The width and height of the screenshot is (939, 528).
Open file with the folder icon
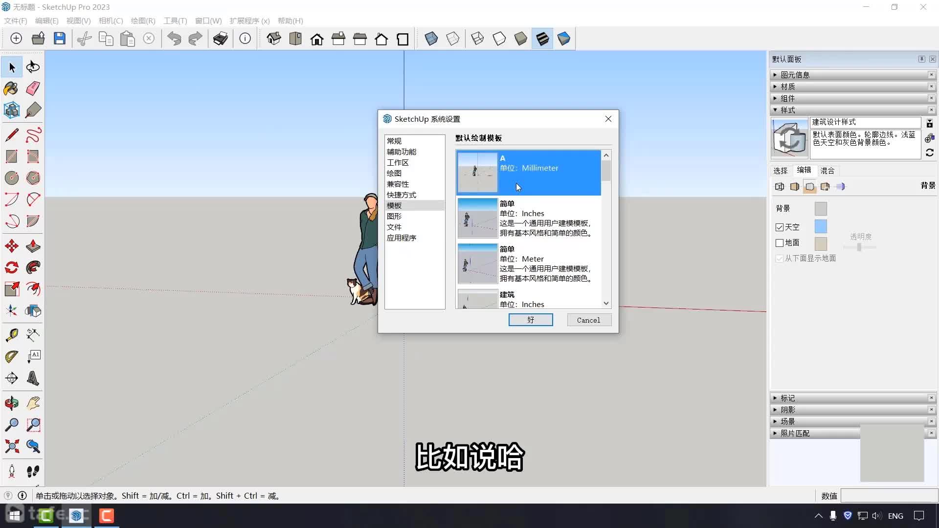(38, 39)
